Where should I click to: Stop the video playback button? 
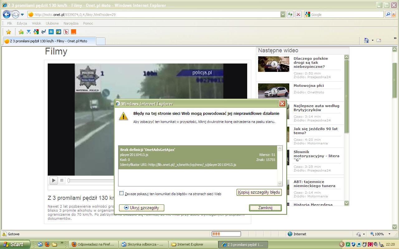click(62, 180)
